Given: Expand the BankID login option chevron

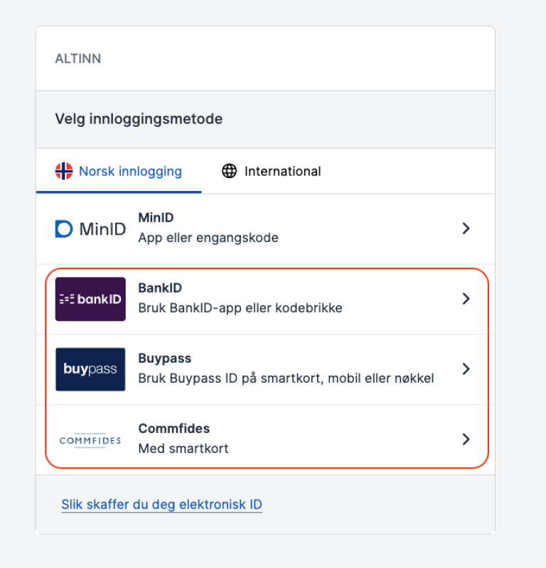Looking at the screenshot, I should pos(466,299).
